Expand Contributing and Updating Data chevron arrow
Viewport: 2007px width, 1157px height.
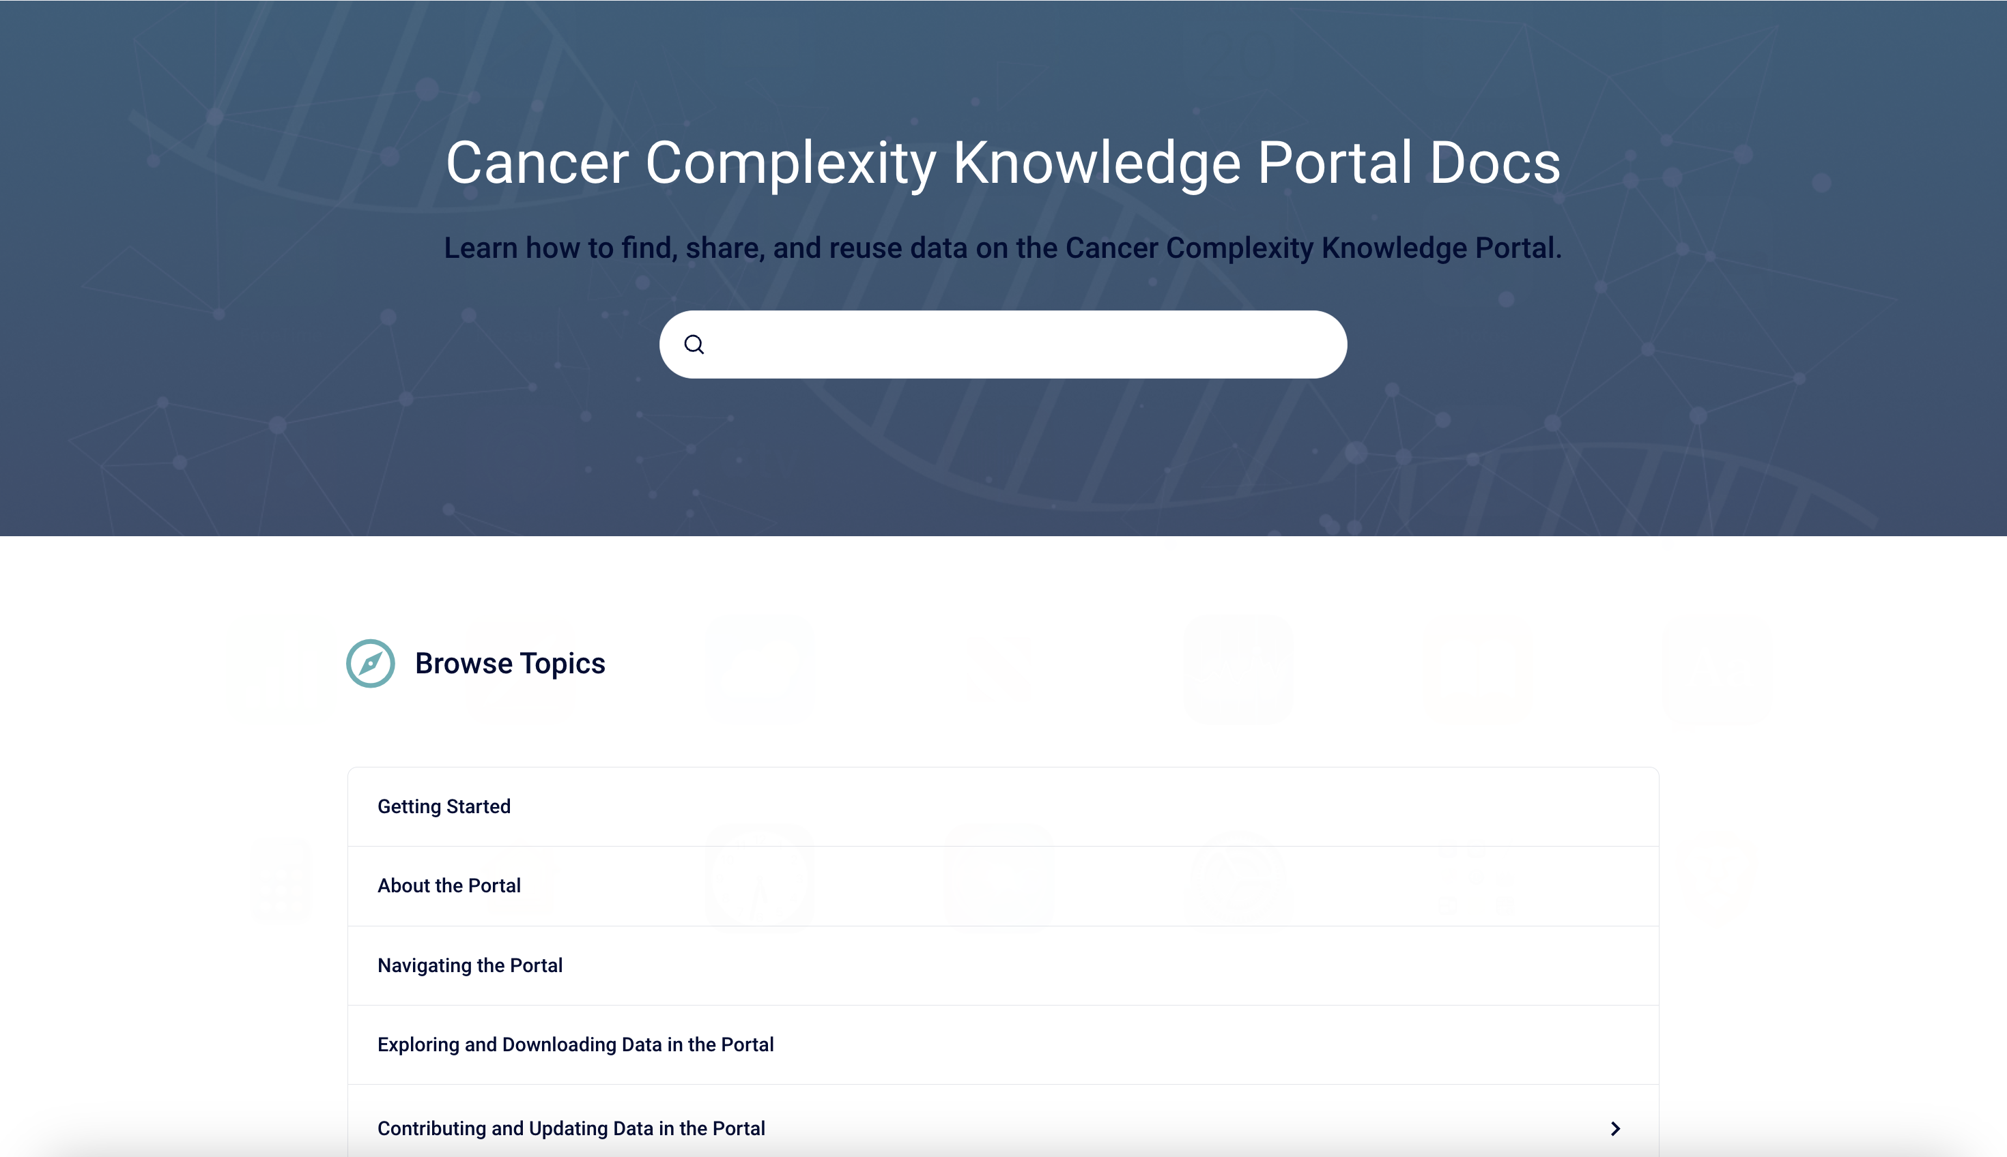click(1615, 1128)
